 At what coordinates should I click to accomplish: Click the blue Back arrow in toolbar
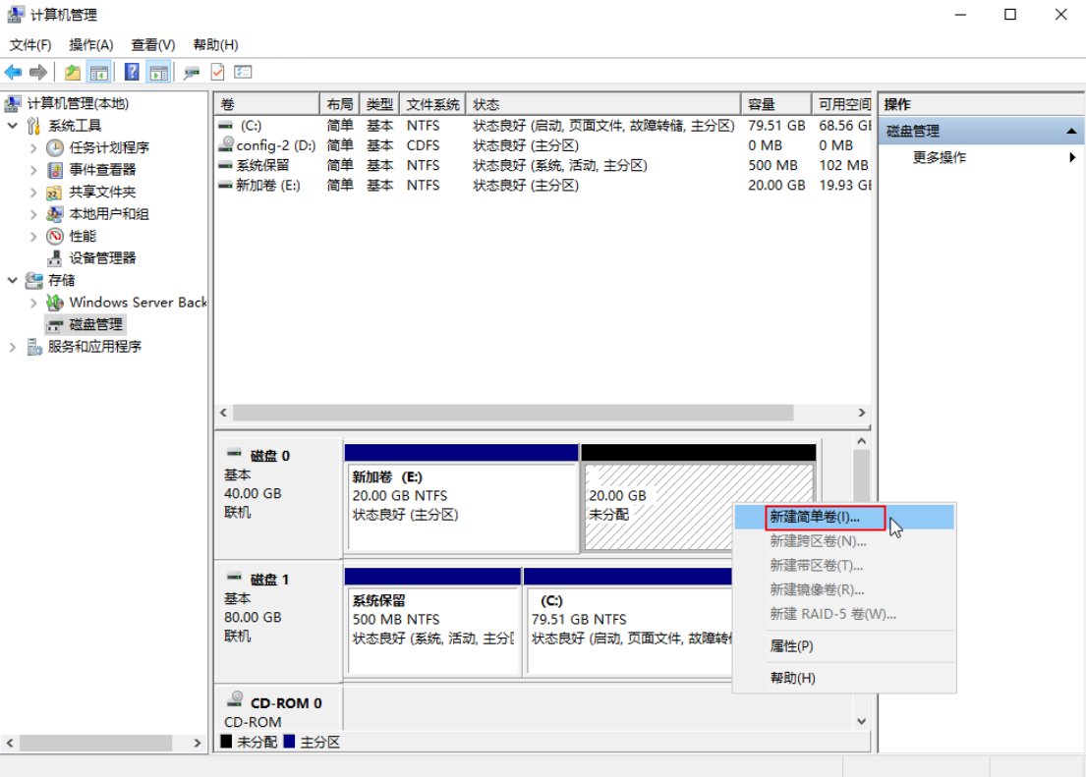[13, 72]
